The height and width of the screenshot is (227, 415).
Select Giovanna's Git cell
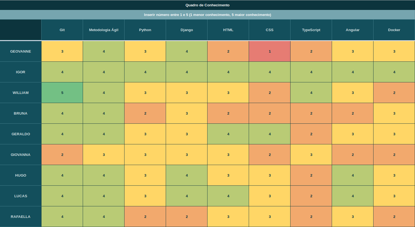pyautogui.click(x=62, y=155)
